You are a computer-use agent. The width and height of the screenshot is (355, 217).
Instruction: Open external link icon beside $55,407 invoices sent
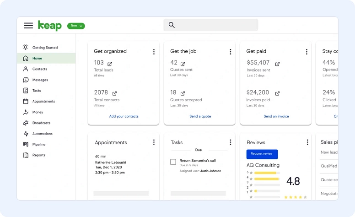(x=277, y=64)
